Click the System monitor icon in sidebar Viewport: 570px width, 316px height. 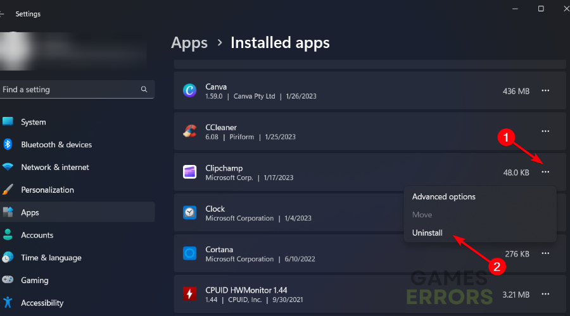tap(8, 121)
